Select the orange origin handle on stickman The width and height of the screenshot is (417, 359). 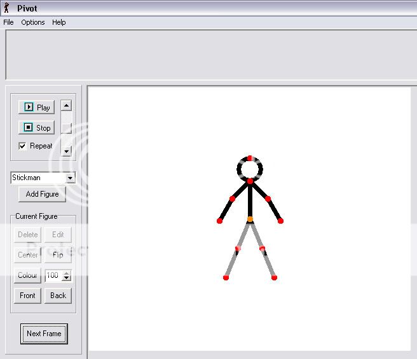click(250, 219)
